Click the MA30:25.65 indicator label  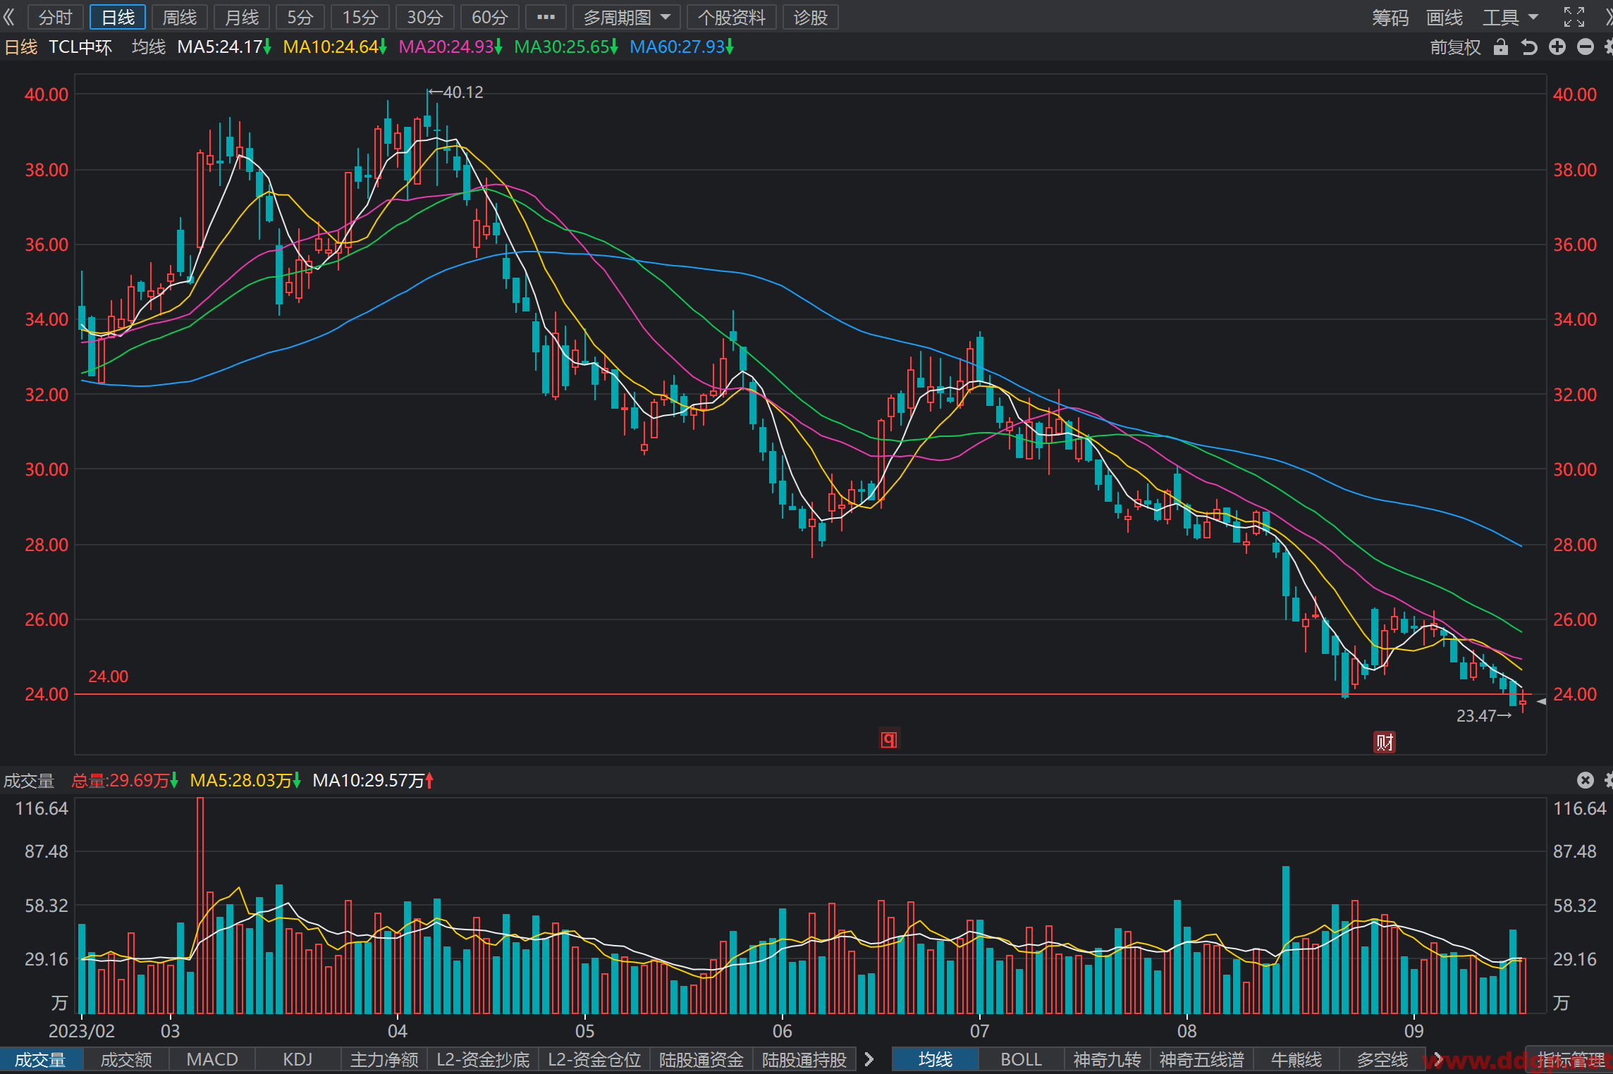[x=565, y=47]
